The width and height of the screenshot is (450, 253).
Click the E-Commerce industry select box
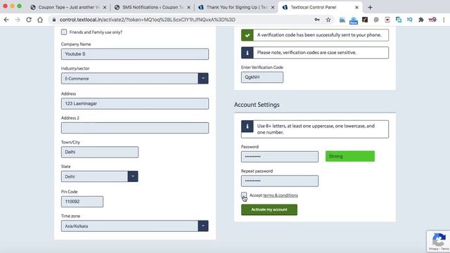coord(134,78)
